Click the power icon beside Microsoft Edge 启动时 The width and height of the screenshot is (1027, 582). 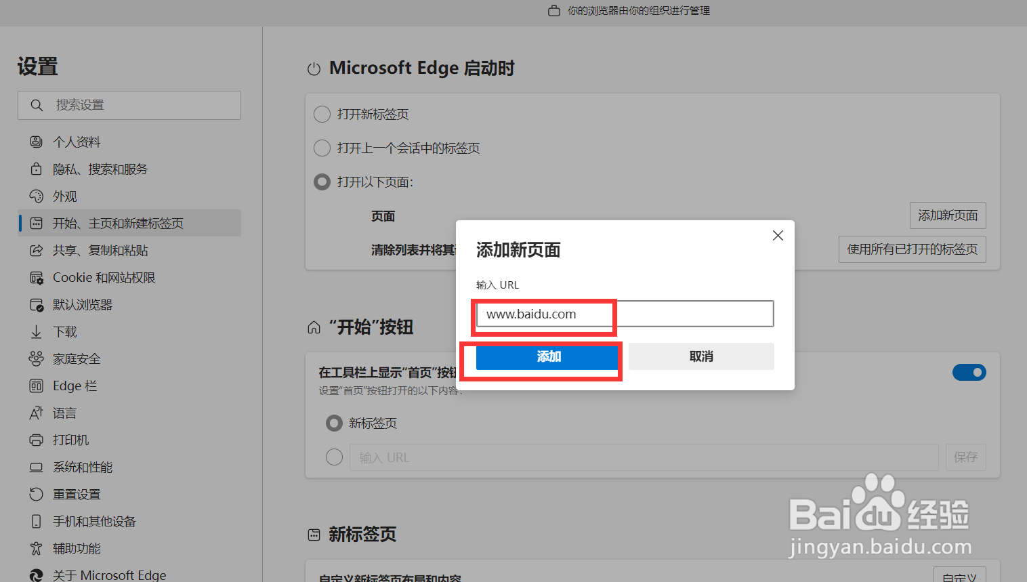[314, 69]
